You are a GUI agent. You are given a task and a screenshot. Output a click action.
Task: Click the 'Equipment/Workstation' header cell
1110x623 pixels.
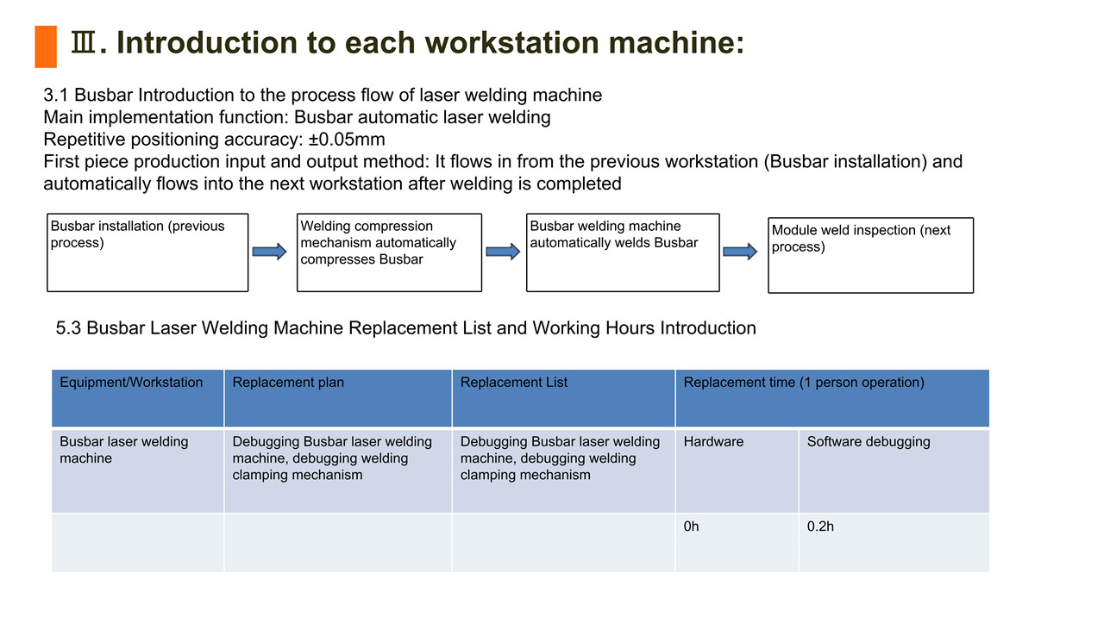click(138, 399)
